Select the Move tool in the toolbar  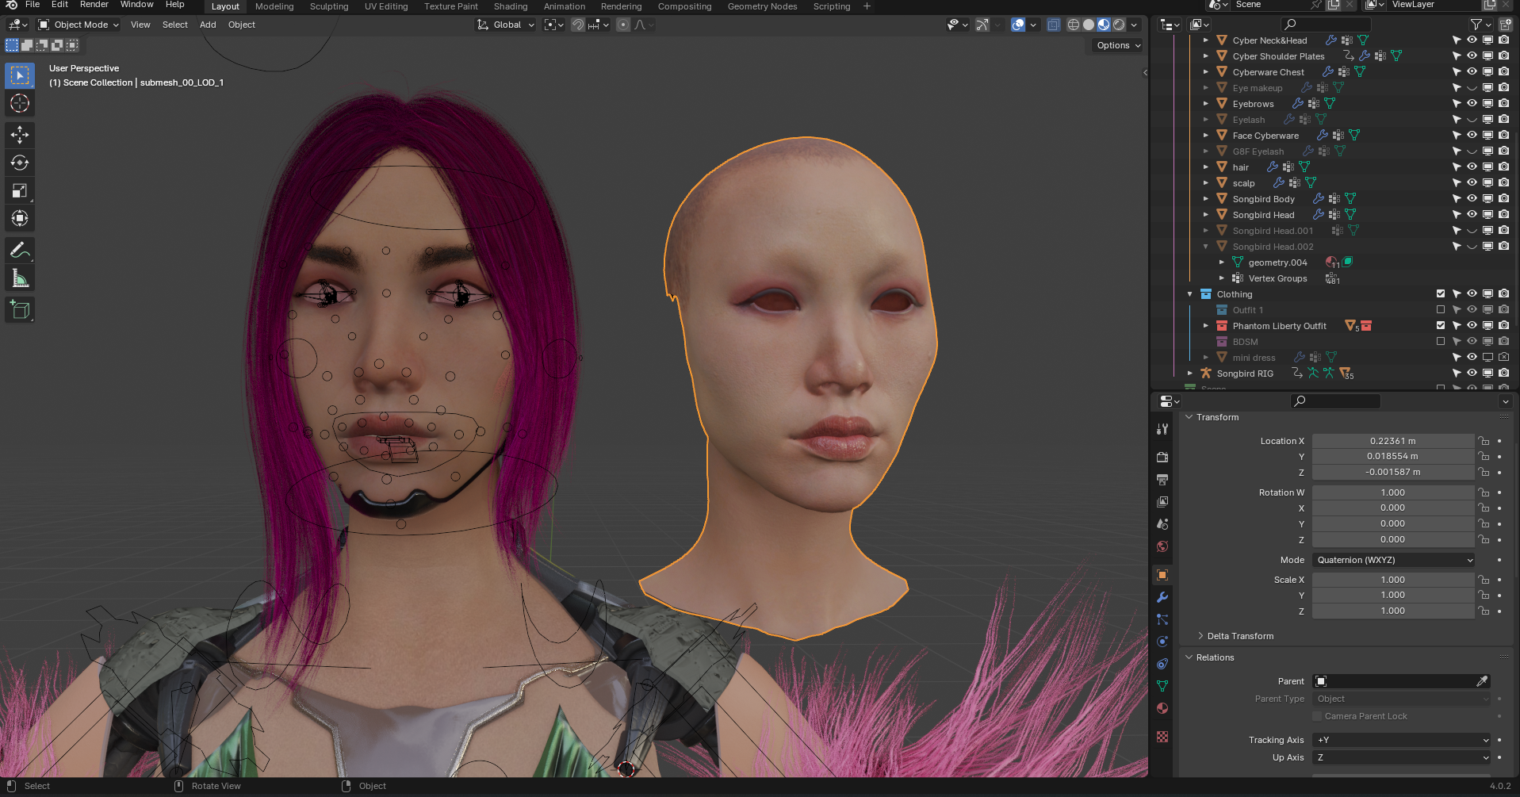pos(20,134)
